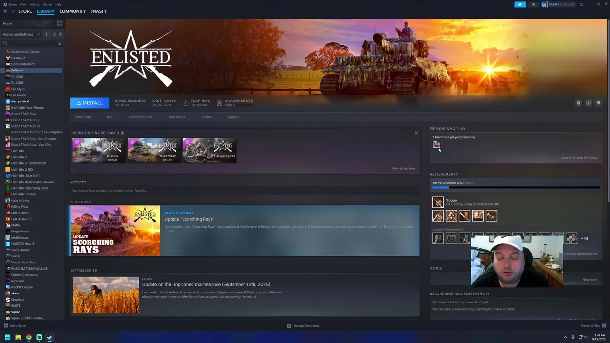
Task: Click the achievements progress bar
Action: (516, 188)
